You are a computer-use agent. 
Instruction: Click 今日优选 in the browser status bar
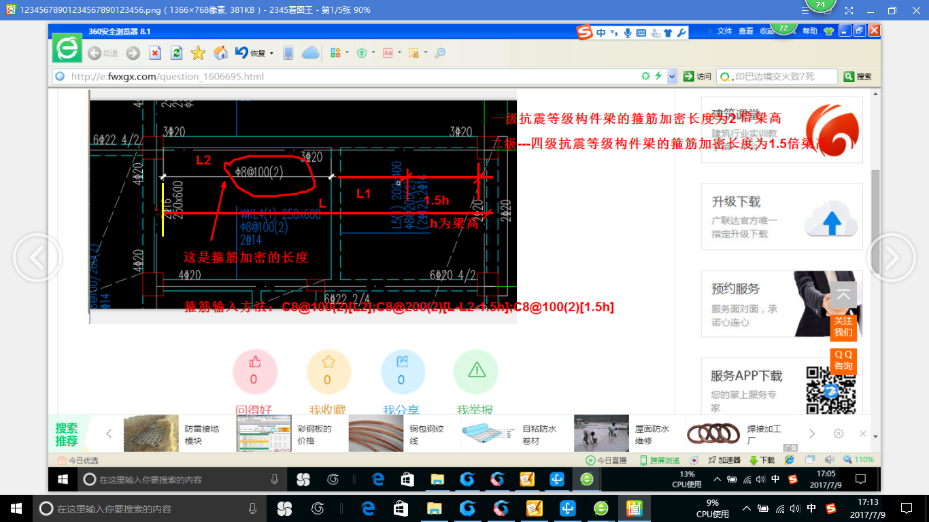click(78, 460)
